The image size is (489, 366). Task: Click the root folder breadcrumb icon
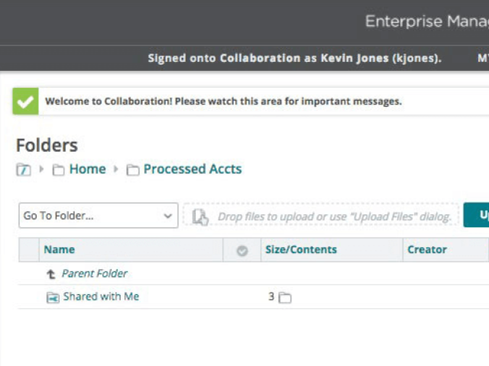click(x=24, y=170)
